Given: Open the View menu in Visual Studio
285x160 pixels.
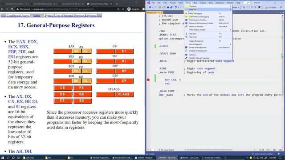Looking at the screenshot, I should point(165,3).
